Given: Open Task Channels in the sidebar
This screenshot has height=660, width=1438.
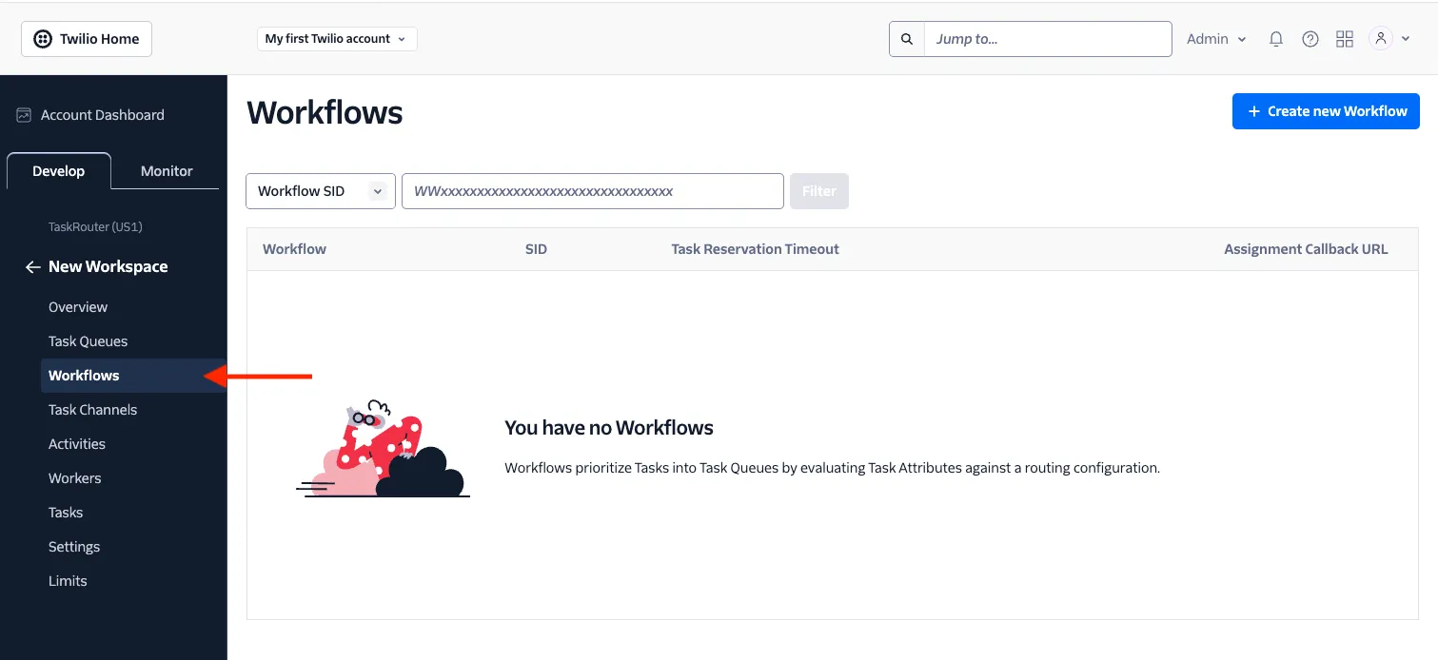Looking at the screenshot, I should click(x=92, y=410).
